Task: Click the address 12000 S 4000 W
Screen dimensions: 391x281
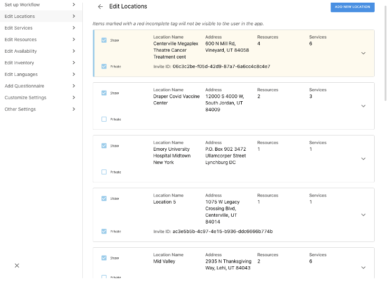Action: (225, 103)
